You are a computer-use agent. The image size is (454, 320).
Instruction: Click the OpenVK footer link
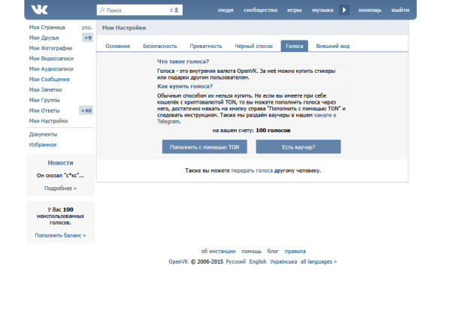pyautogui.click(x=178, y=262)
